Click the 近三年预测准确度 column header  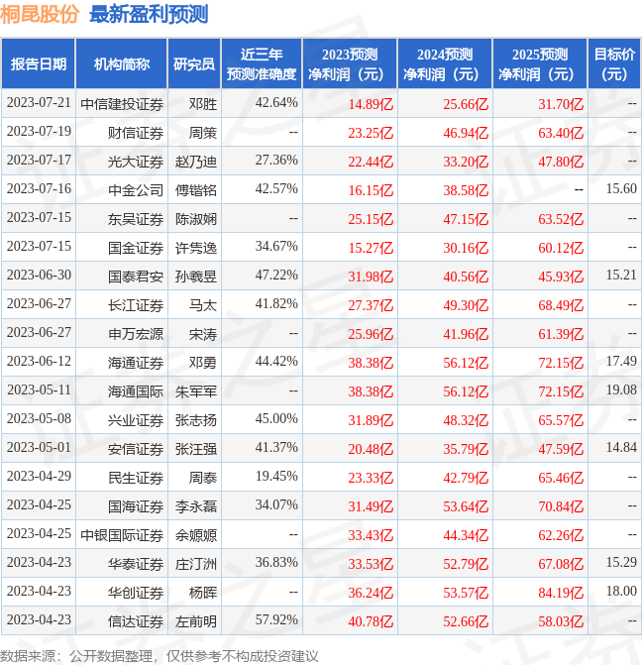[x=262, y=63]
